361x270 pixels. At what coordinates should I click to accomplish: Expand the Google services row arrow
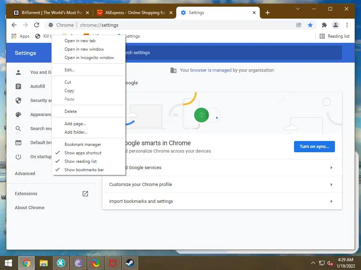331,168
